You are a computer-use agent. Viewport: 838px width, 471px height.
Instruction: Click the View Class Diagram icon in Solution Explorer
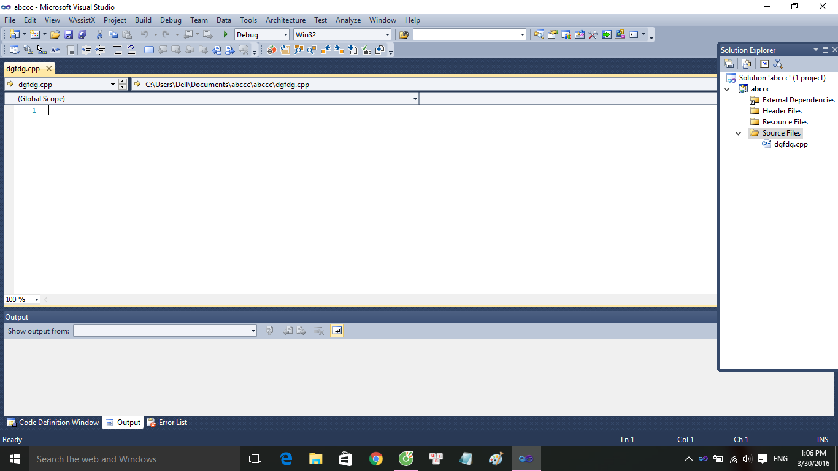(778, 64)
